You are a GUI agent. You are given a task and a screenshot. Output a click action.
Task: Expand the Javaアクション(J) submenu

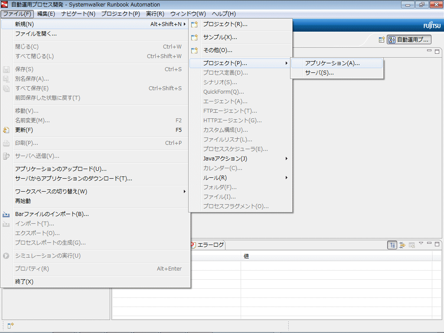coord(240,159)
